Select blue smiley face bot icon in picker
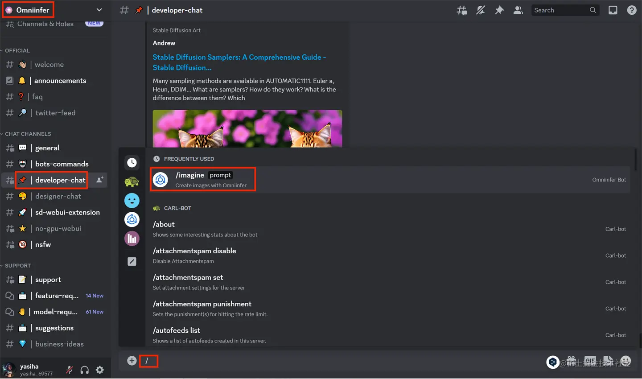This screenshot has height=379, width=642. [x=132, y=201]
